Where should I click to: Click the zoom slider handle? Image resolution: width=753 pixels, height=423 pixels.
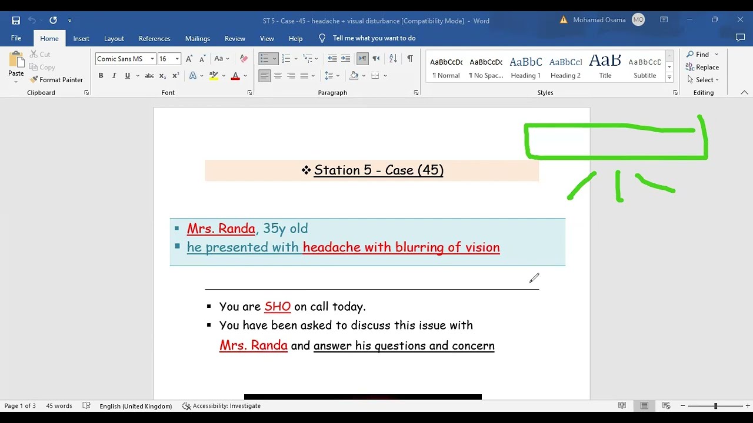715,406
